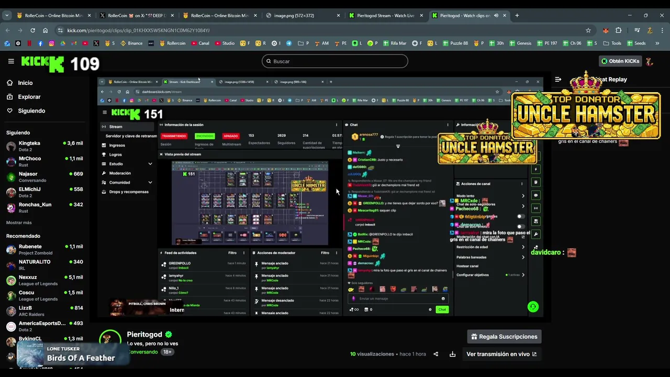670x377 pixels.
Task: Open the Studio YouTube bookmark
Action: point(225,43)
